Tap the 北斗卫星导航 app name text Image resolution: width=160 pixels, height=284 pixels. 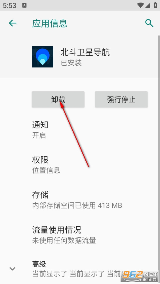point(85,52)
